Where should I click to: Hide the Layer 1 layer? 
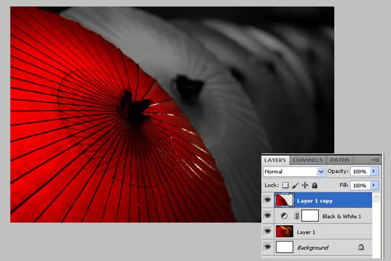coord(268,231)
